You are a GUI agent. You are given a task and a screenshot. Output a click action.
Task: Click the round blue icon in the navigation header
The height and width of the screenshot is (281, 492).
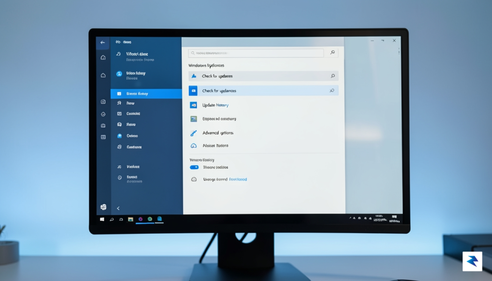[x=119, y=73]
